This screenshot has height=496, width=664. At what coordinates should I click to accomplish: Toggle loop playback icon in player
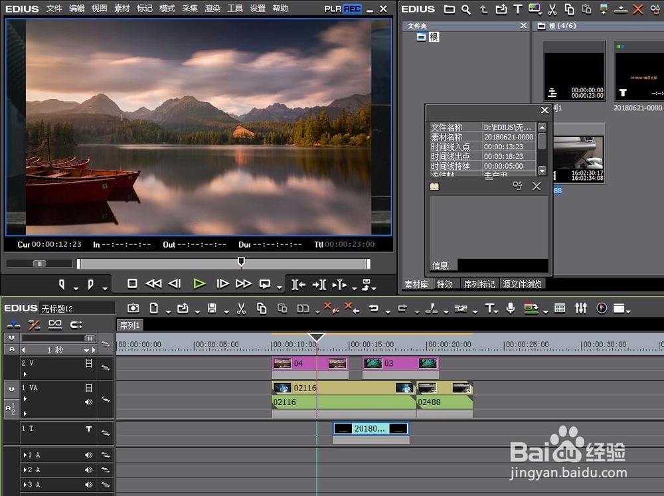click(x=265, y=284)
